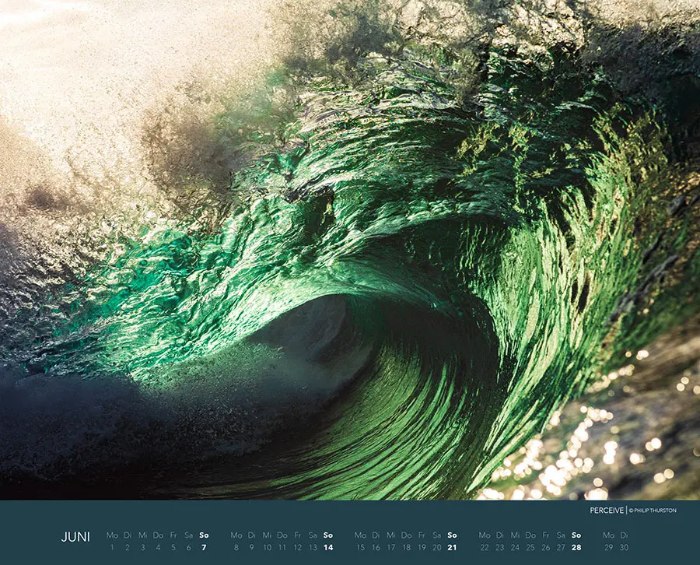This screenshot has height=565, width=700.
Task: Pick date 3 in the calendar
Action: (x=142, y=547)
